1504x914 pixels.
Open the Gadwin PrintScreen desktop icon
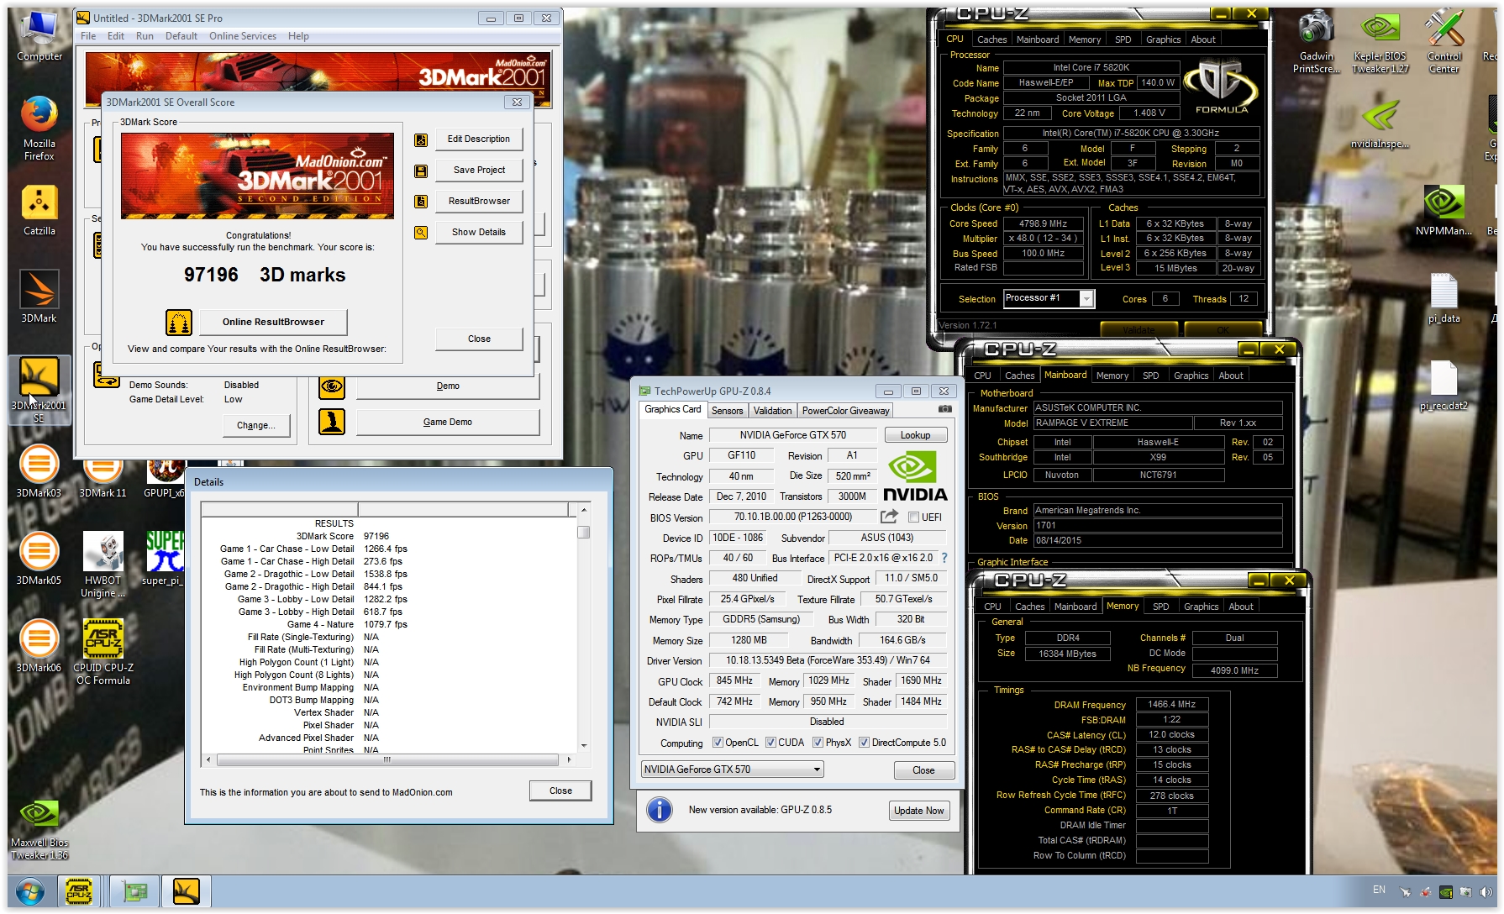(1316, 42)
